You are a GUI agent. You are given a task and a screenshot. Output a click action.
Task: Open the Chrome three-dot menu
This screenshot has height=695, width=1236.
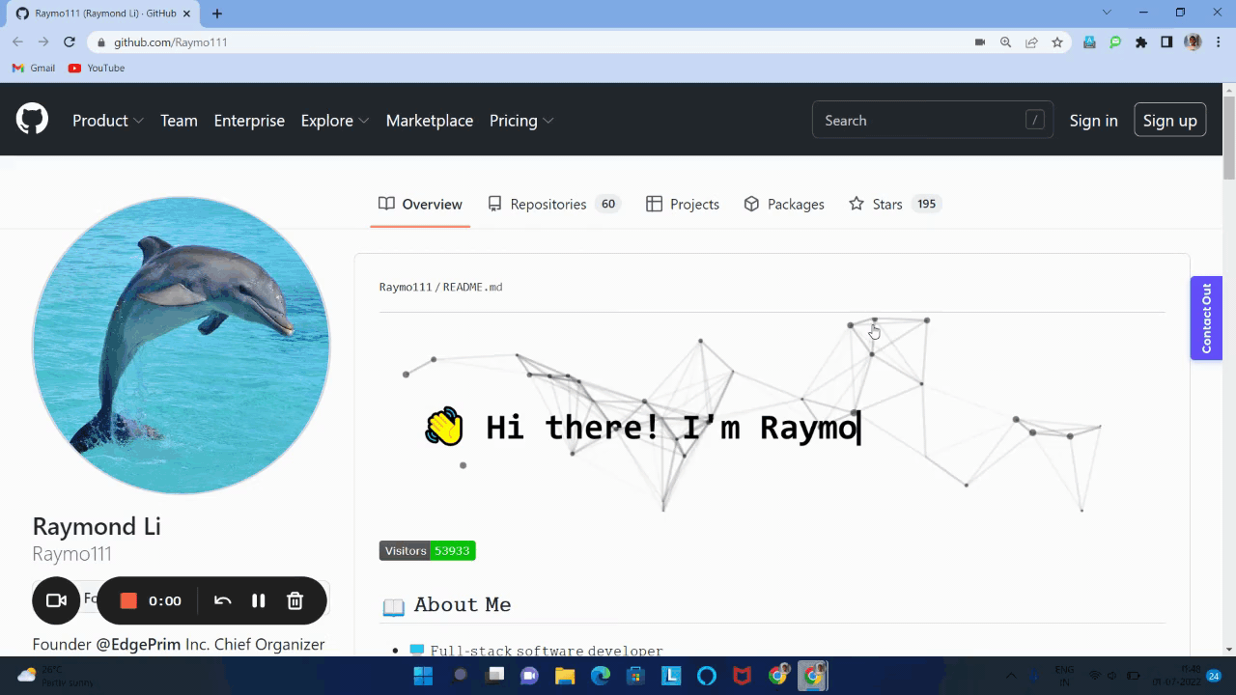pyautogui.click(x=1219, y=42)
